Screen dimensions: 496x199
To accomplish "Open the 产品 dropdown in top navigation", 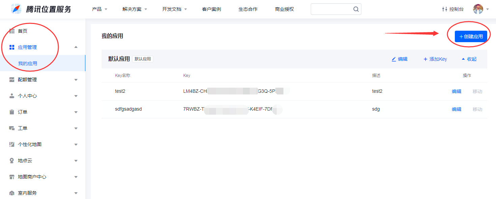I will tap(100, 9).
